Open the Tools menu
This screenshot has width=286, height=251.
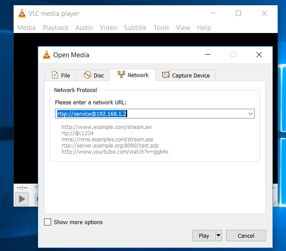pyautogui.click(x=161, y=27)
